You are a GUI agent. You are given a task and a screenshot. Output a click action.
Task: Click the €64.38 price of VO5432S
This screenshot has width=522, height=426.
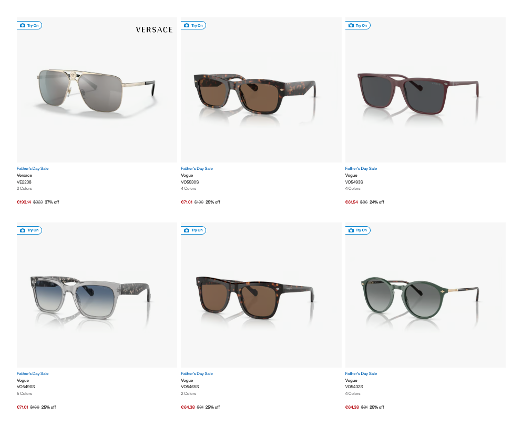coord(352,407)
